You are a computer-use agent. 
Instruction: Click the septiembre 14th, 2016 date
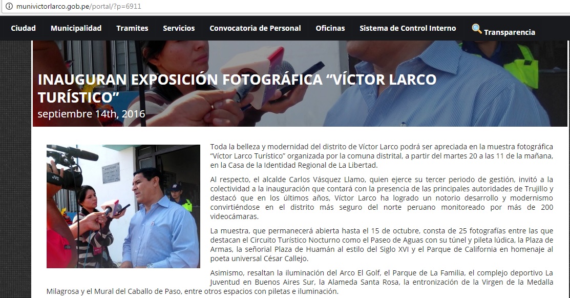tap(91, 114)
